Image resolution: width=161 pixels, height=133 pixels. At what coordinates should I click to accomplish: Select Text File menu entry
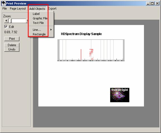click(38, 23)
